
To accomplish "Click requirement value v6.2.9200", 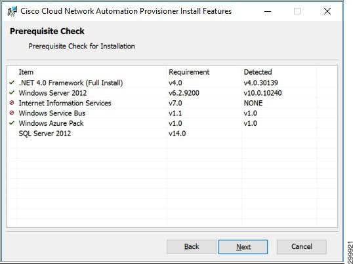I will (184, 93).
